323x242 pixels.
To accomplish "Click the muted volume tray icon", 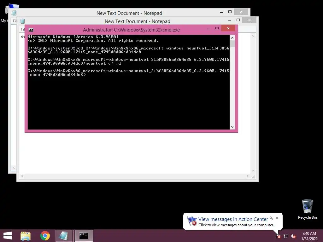I will coord(293,236).
